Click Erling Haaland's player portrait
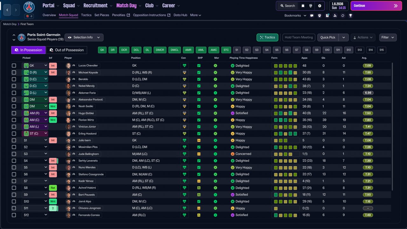 tap(68, 134)
